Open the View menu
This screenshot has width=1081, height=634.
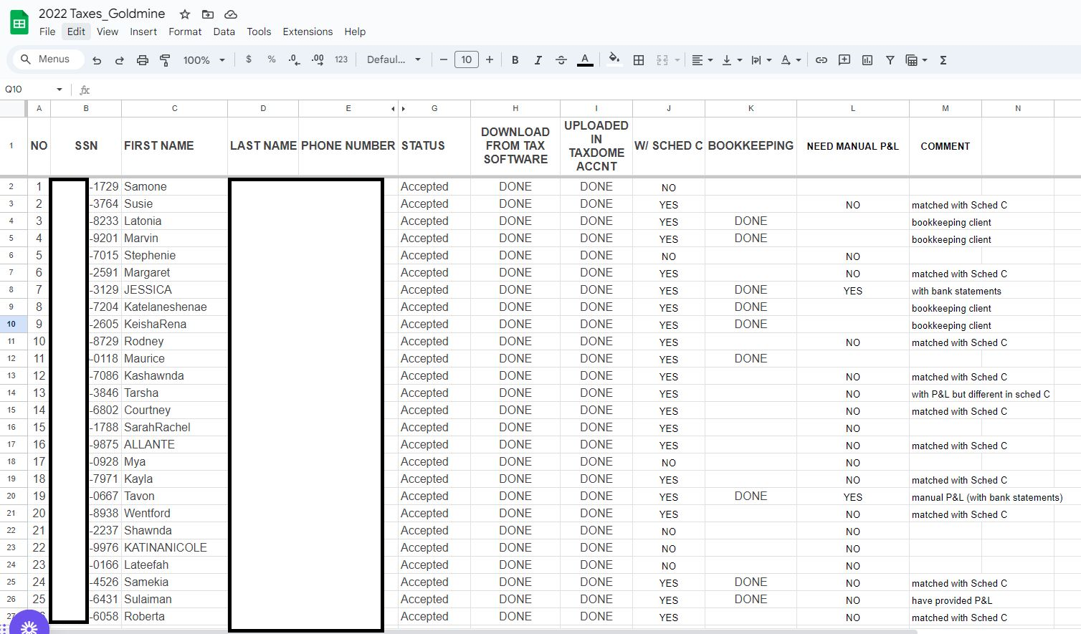coord(108,32)
